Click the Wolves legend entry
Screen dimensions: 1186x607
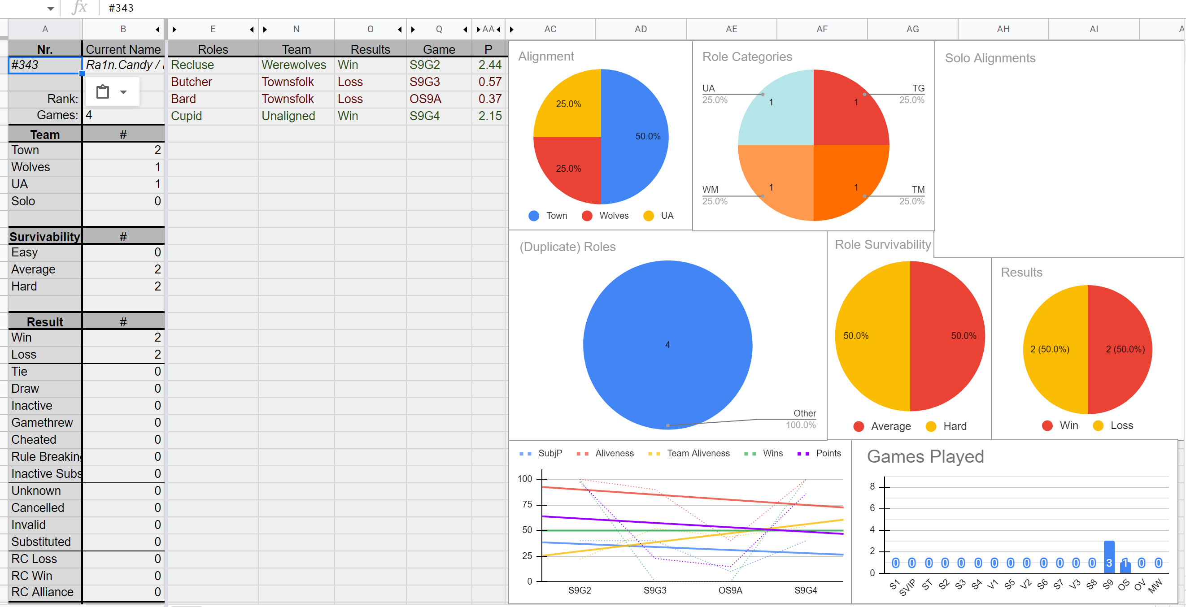click(x=606, y=216)
